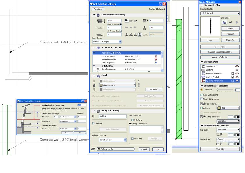Image resolution: width=245 pixels, height=173 pixels.
Task: Open the Home Story dropdown showing Current Garage
Action: [108, 42]
